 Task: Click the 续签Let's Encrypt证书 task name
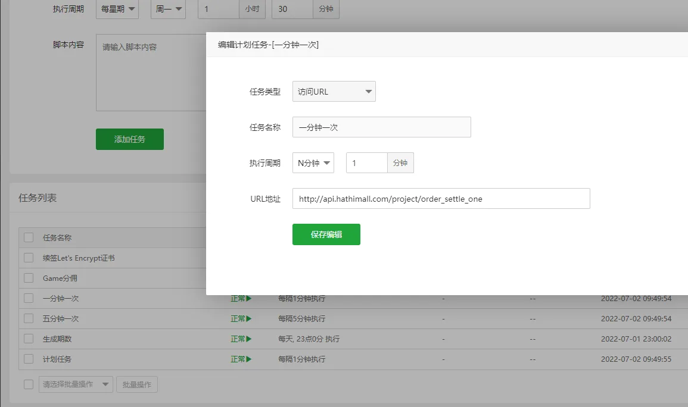click(x=79, y=258)
